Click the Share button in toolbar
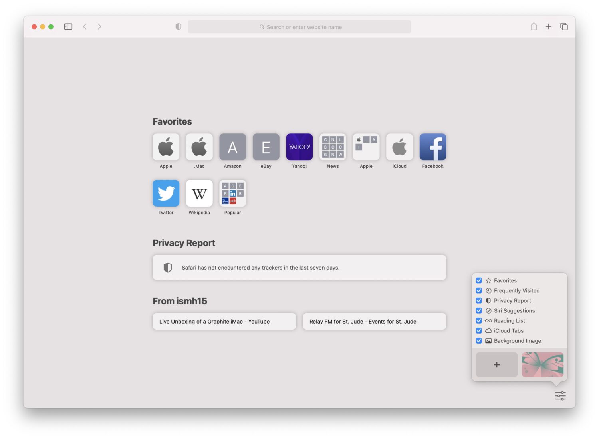The height and width of the screenshot is (439, 599). pos(534,26)
